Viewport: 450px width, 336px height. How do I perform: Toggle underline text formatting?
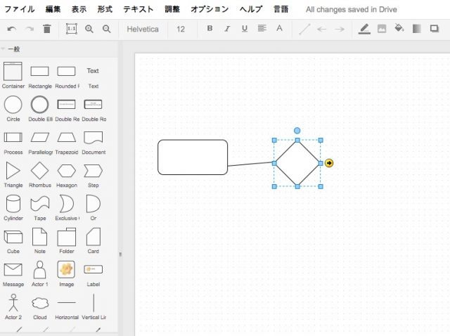click(x=244, y=29)
